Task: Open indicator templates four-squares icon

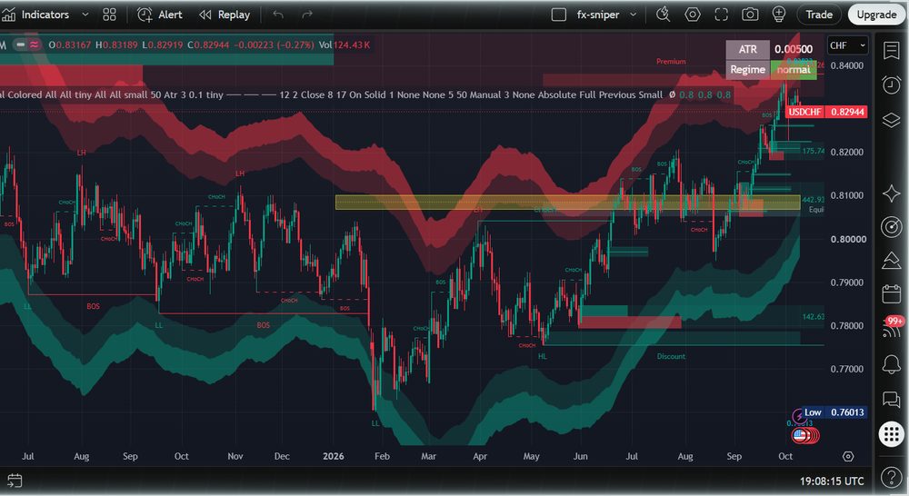Action: 110,15
